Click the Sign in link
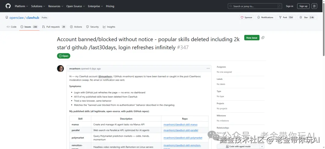The image size is (325, 149). click(289, 6)
